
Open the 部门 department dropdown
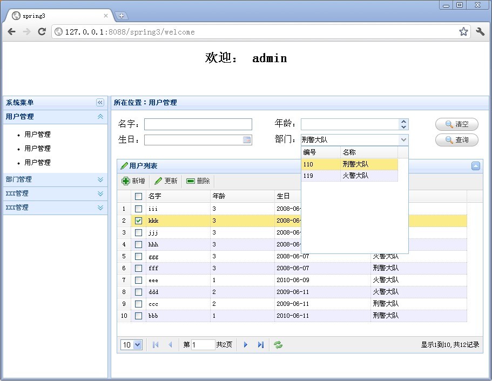pos(403,139)
